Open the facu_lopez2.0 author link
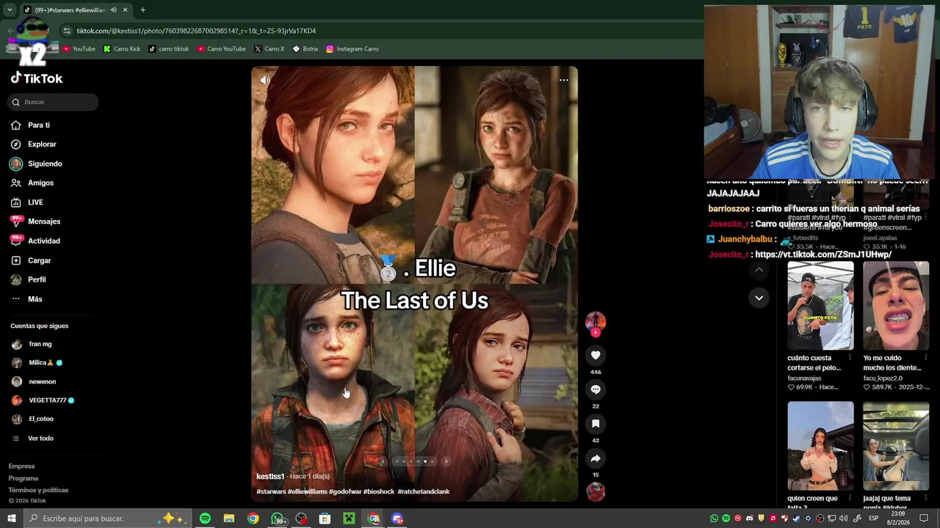The width and height of the screenshot is (940, 528). [x=883, y=378]
